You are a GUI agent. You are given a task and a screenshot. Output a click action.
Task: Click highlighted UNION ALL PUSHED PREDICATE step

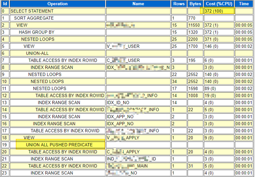(x=59, y=145)
